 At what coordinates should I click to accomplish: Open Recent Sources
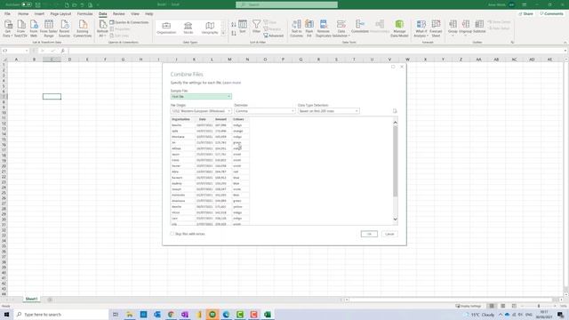[64, 28]
